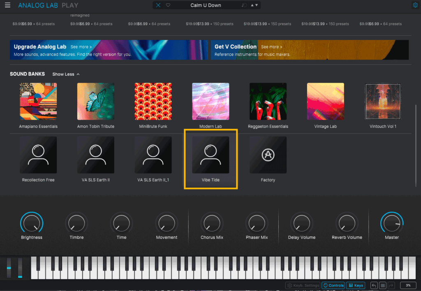
Task: Click the Time knob
Action: (x=121, y=223)
